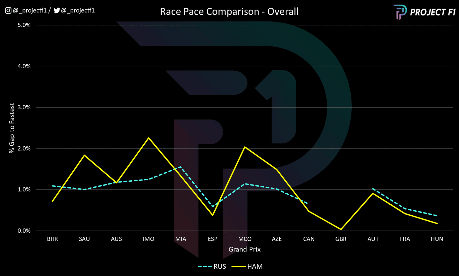Select the BHR tab on the x-axis
The height and width of the screenshot is (276, 459).
(x=52, y=239)
